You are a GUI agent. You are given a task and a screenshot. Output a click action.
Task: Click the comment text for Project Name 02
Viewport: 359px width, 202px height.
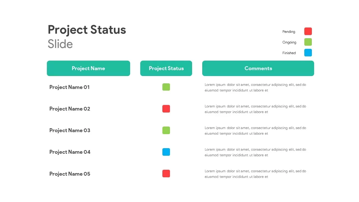[x=255, y=109]
